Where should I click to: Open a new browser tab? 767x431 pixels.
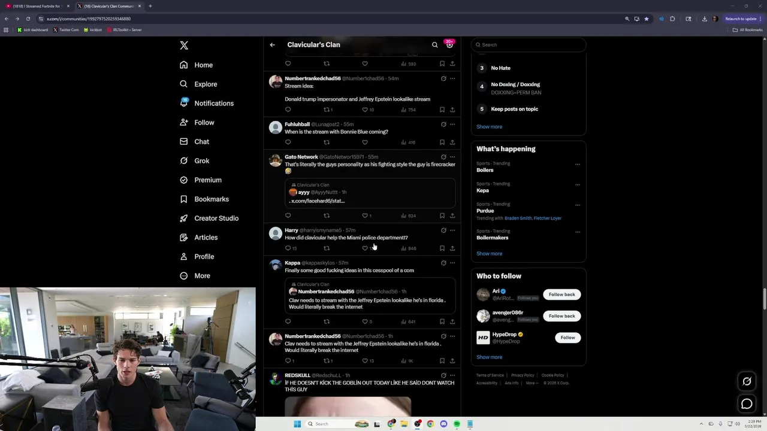pos(150,6)
